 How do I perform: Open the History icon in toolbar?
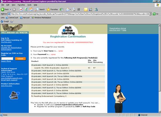(62, 10)
